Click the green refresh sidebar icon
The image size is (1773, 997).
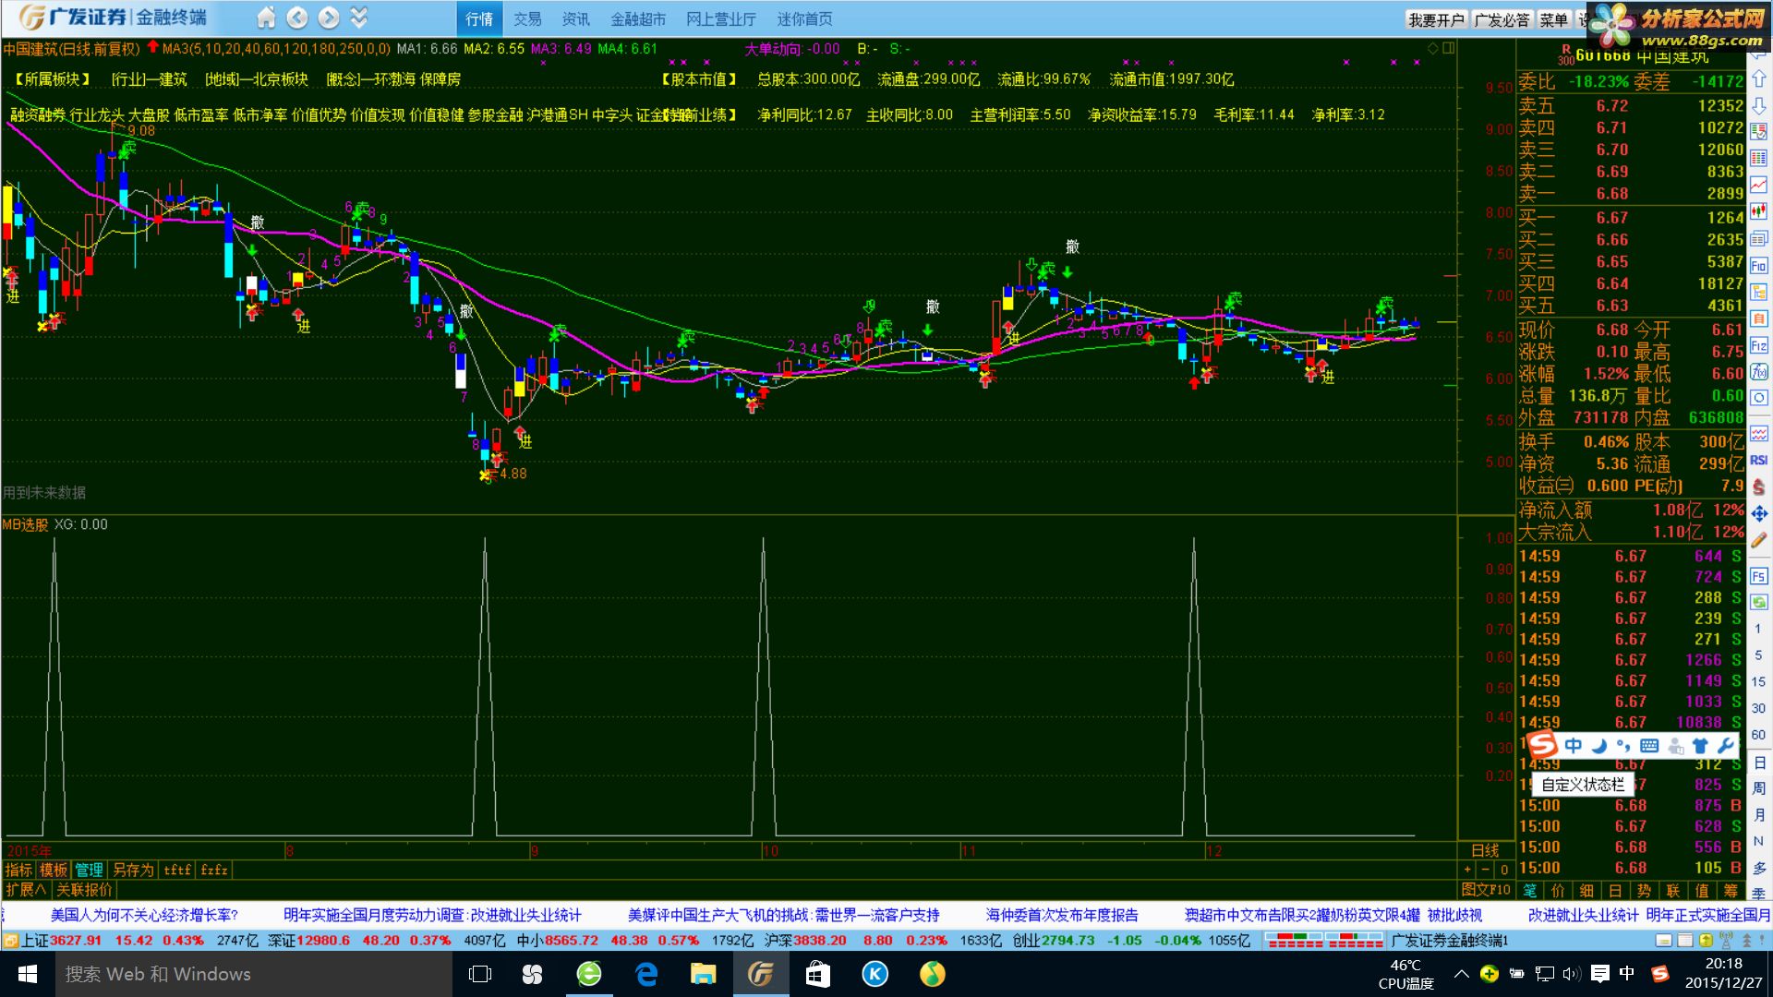pyautogui.click(x=1759, y=602)
